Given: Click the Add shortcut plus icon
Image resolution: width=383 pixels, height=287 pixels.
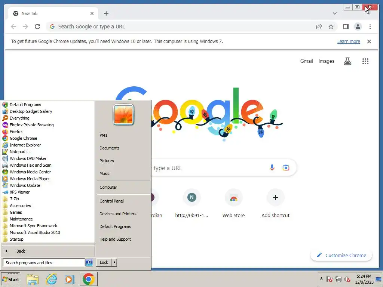Looking at the screenshot, I should coord(276,197).
